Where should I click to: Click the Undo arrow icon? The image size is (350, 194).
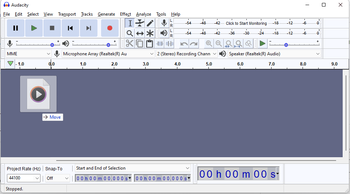tap(184, 43)
